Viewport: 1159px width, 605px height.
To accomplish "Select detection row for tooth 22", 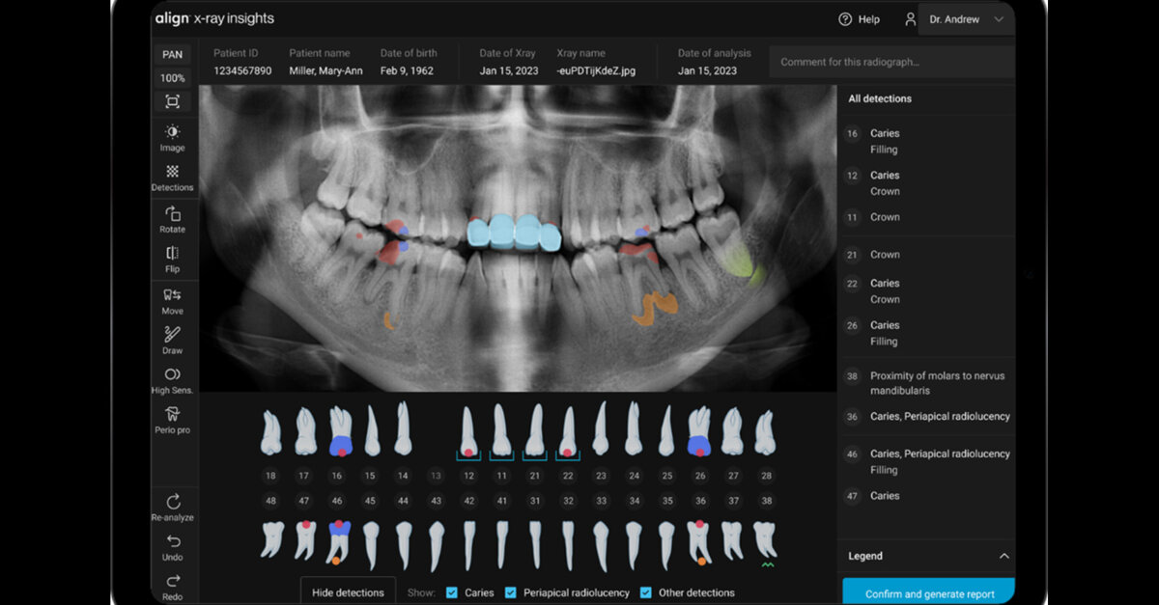I will pos(926,291).
